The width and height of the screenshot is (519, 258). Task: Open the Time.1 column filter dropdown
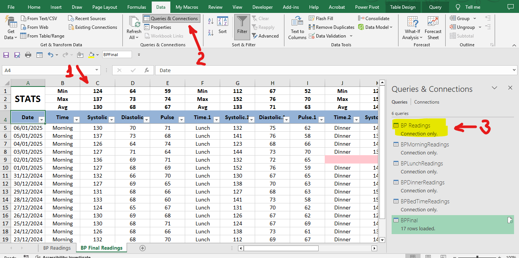pos(216,120)
